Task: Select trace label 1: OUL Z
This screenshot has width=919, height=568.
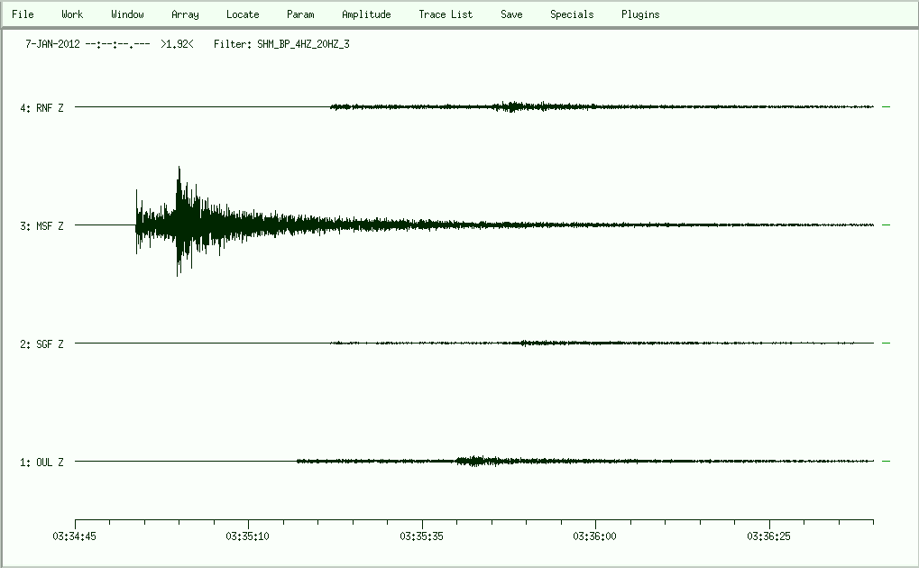Action: pyautogui.click(x=42, y=463)
